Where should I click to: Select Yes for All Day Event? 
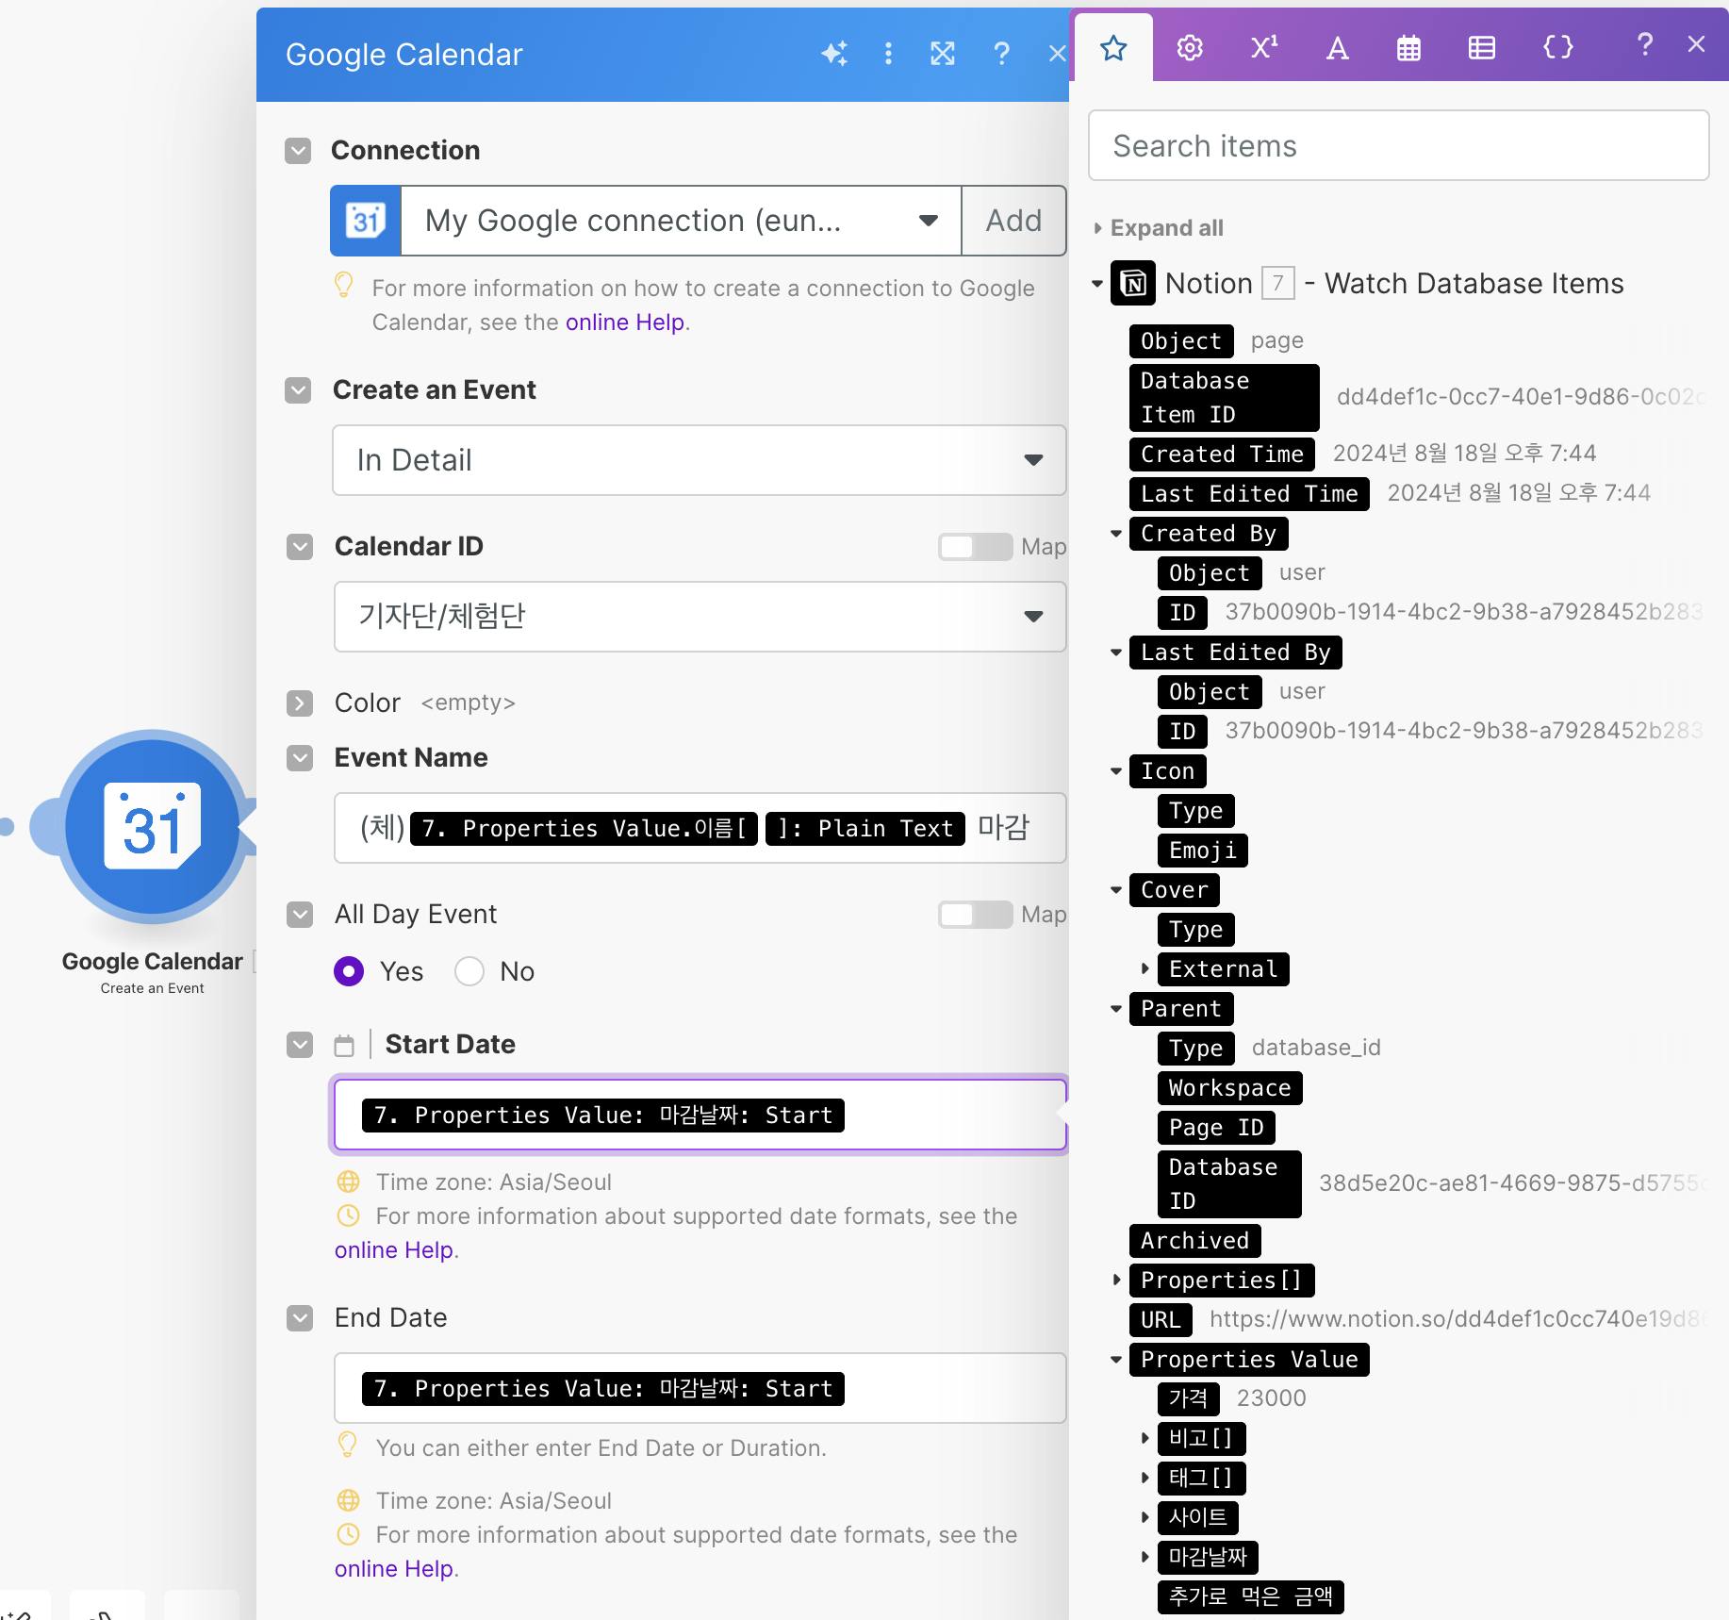(349, 971)
